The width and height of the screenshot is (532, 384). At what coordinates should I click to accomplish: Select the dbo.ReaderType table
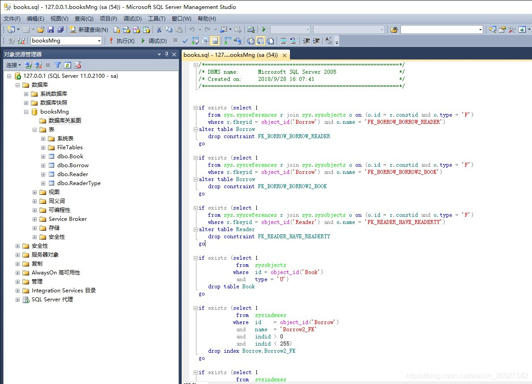(79, 183)
